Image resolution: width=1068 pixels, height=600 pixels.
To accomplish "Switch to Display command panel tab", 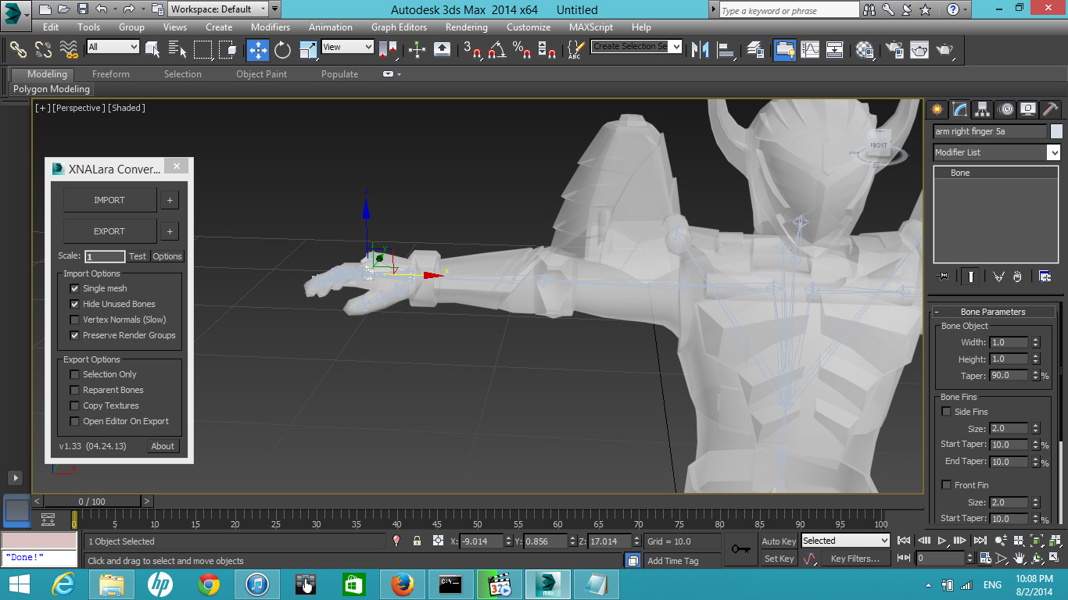I will pyautogui.click(x=1028, y=109).
